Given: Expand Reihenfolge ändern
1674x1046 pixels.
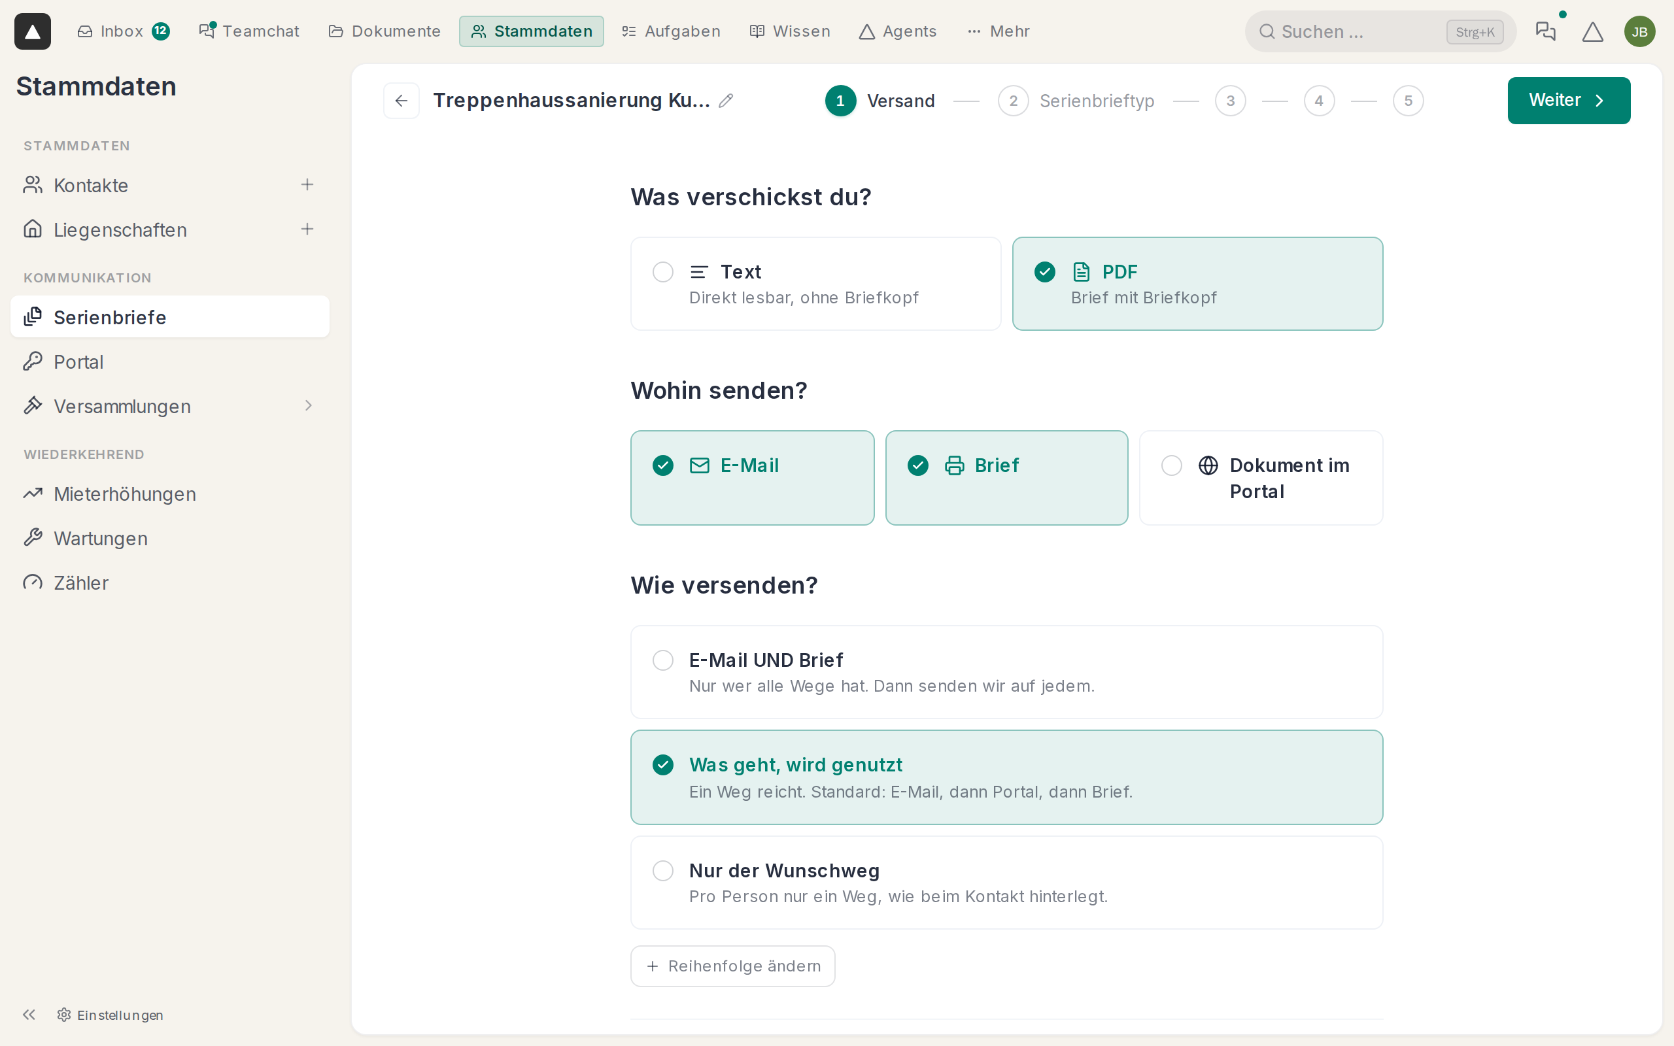Looking at the screenshot, I should point(732,966).
